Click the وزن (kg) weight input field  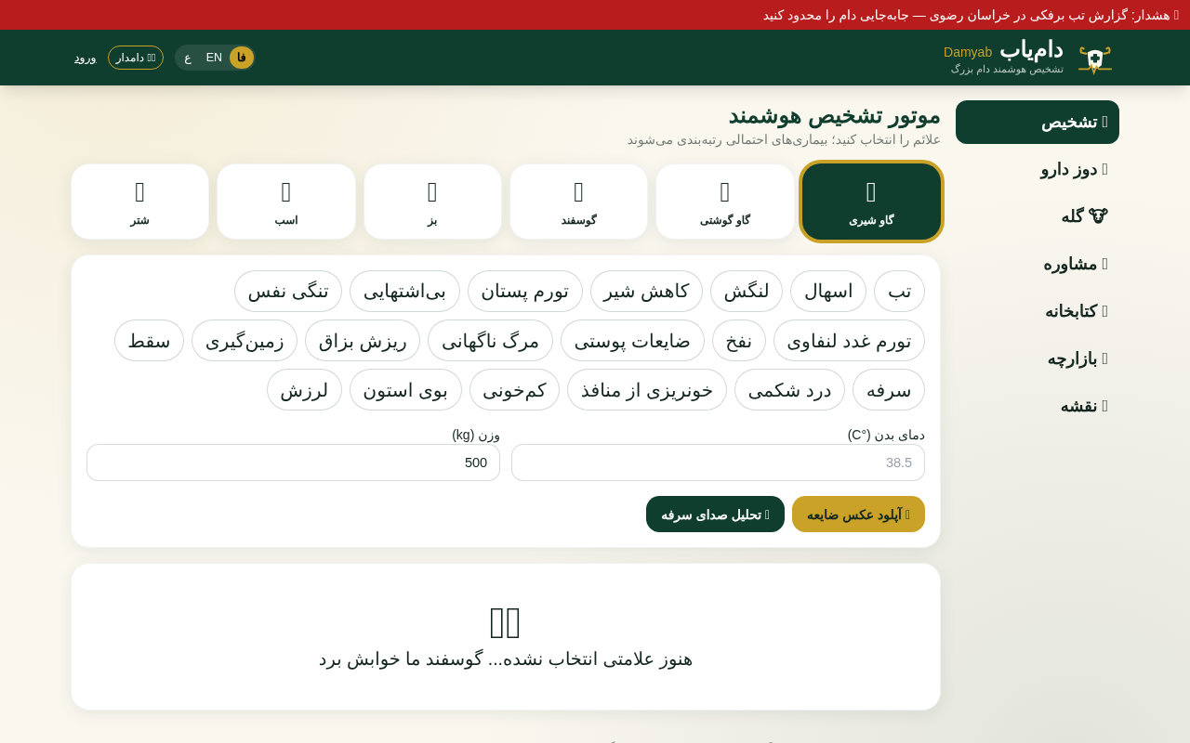pos(293,463)
